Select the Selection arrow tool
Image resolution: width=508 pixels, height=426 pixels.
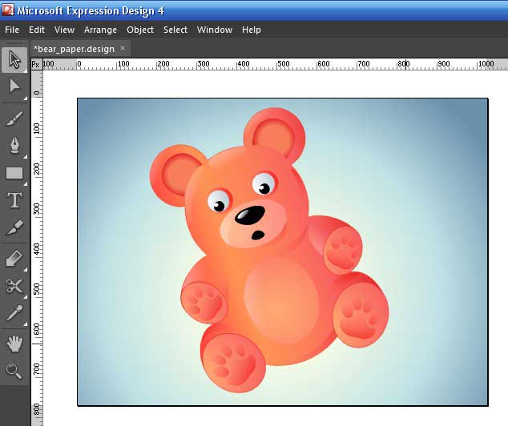(x=14, y=60)
